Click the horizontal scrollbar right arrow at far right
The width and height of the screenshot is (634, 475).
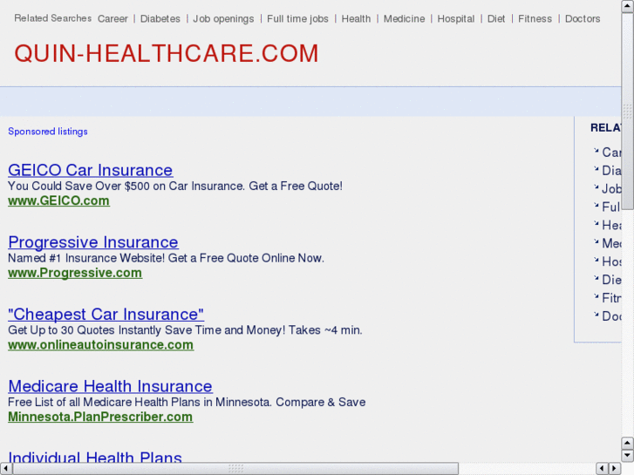coord(615,469)
